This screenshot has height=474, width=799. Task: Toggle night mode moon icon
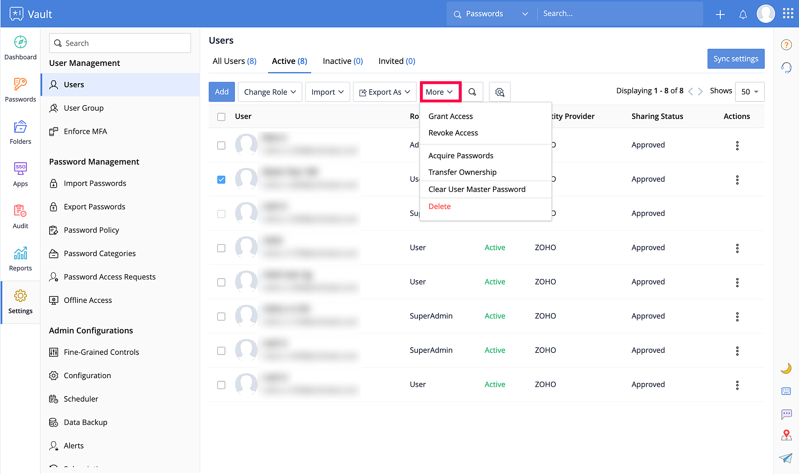pyautogui.click(x=786, y=368)
